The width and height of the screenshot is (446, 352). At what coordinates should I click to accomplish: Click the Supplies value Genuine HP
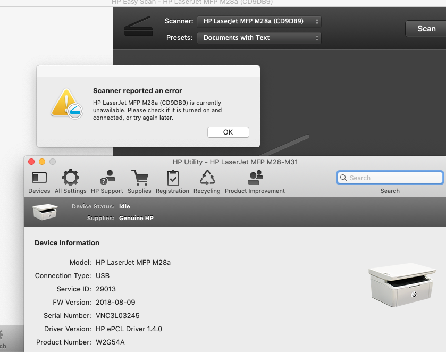click(x=136, y=218)
